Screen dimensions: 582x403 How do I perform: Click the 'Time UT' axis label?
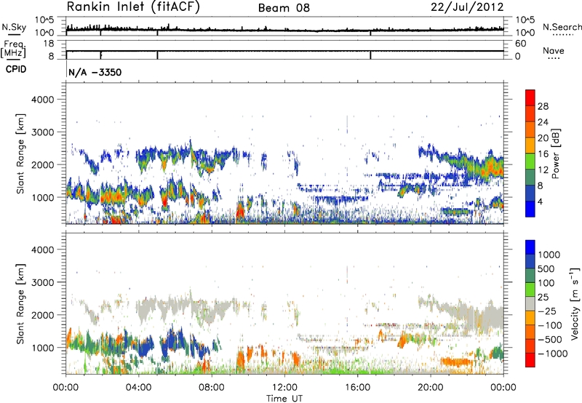coord(284,399)
